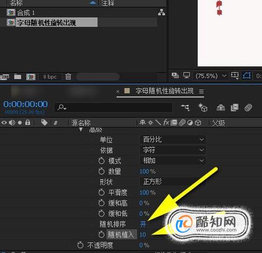Click the timeline layer search field
This screenshot has width=262, height=253.
click(x=113, y=108)
